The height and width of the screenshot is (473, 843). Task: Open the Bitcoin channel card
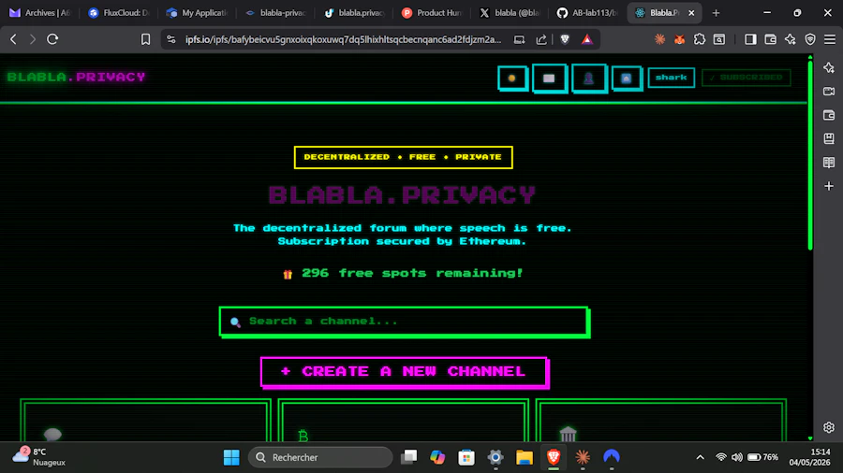tap(403, 421)
